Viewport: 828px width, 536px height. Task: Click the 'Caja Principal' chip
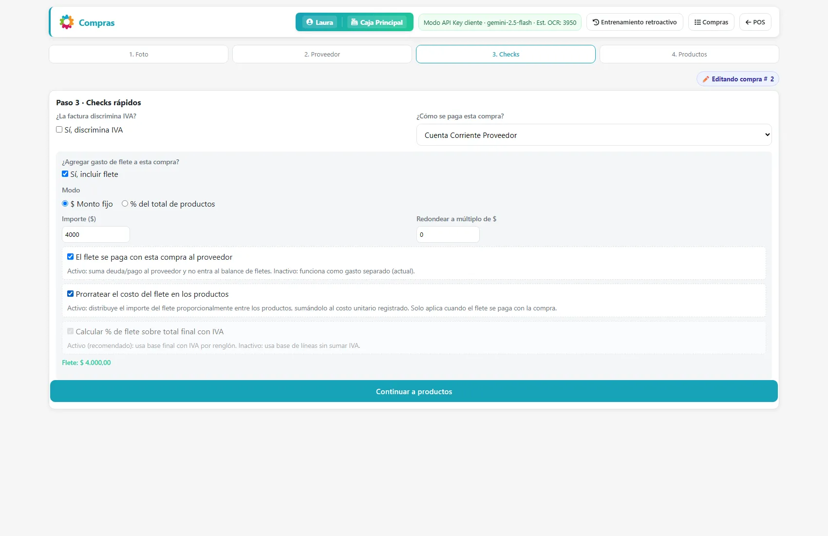click(377, 22)
